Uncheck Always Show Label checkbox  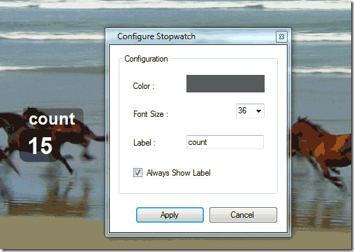click(138, 173)
